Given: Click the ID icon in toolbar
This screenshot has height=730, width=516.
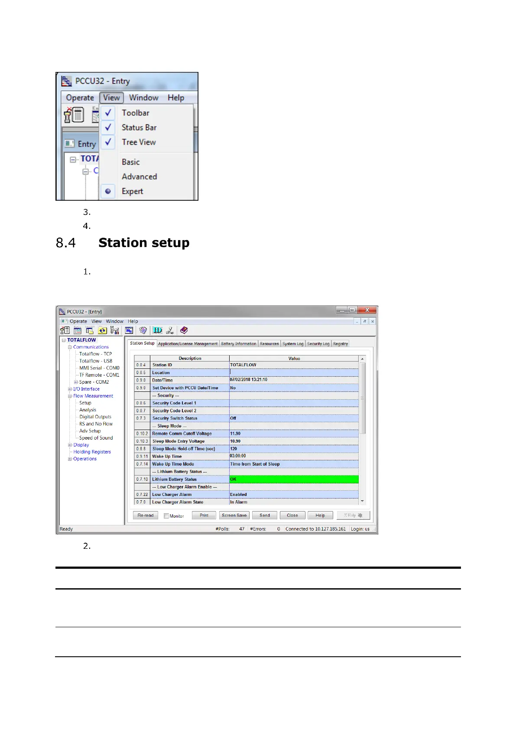Looking at the screenshot, I should [157, 330].
